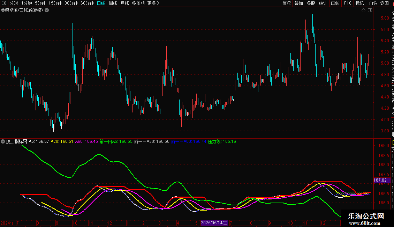Click the 压力线: 165.16 value
The width and height of the screenshot is (394, 227).
coord(222,141)
